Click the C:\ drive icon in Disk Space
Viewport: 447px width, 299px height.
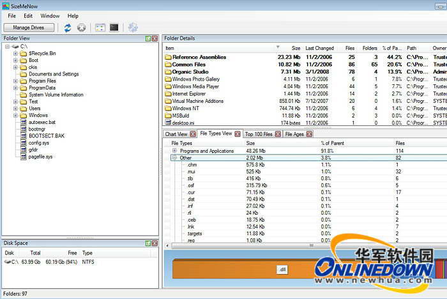click(8, 262)
